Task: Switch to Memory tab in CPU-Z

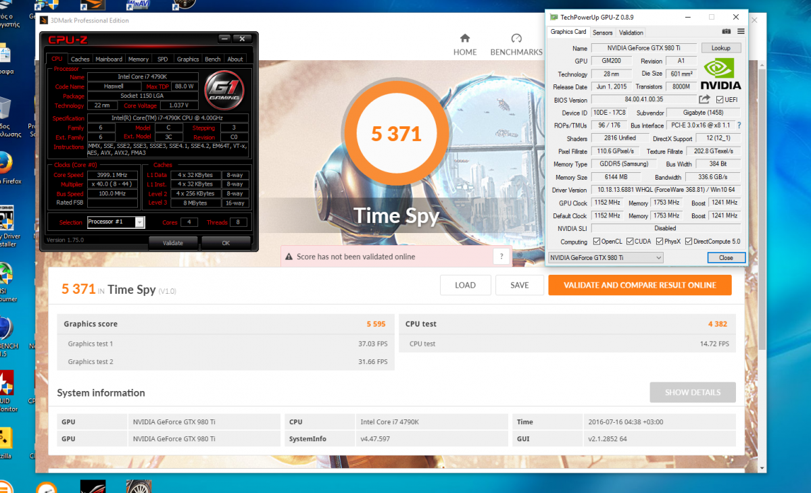Action: 139,59
